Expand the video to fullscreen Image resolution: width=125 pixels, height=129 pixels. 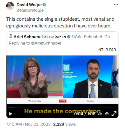click(x=114, y=114)
